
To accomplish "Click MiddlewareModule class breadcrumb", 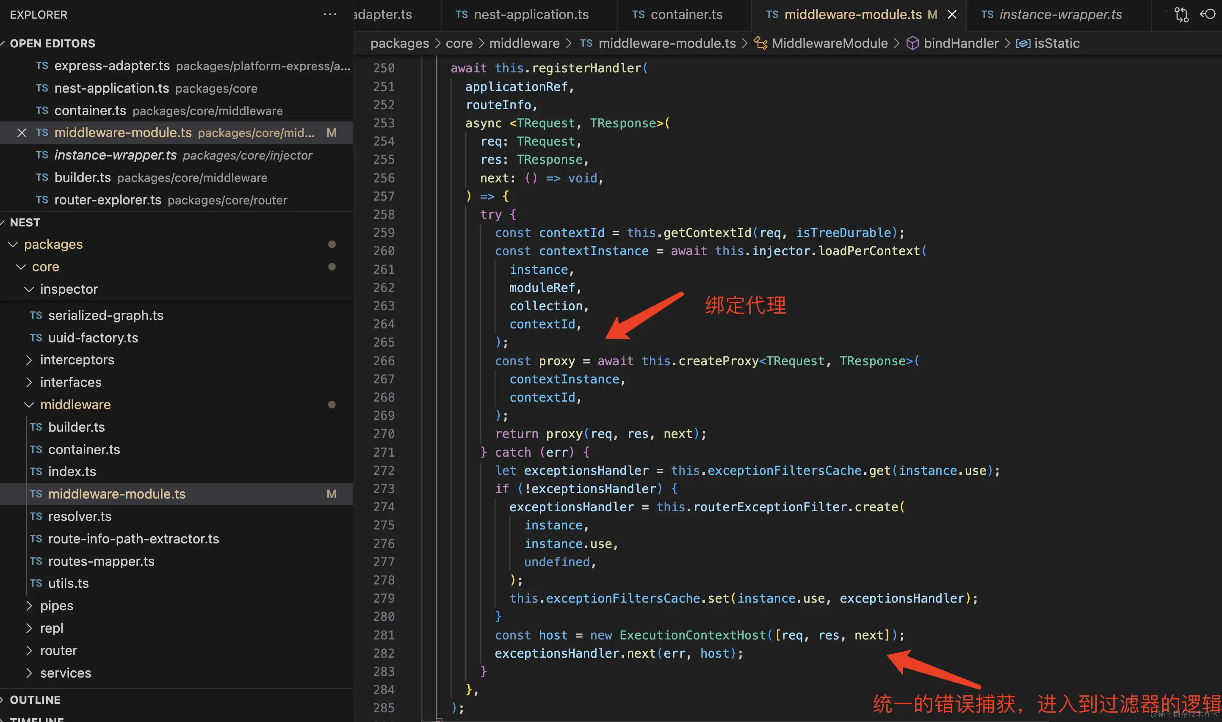I will click(829, 43).
